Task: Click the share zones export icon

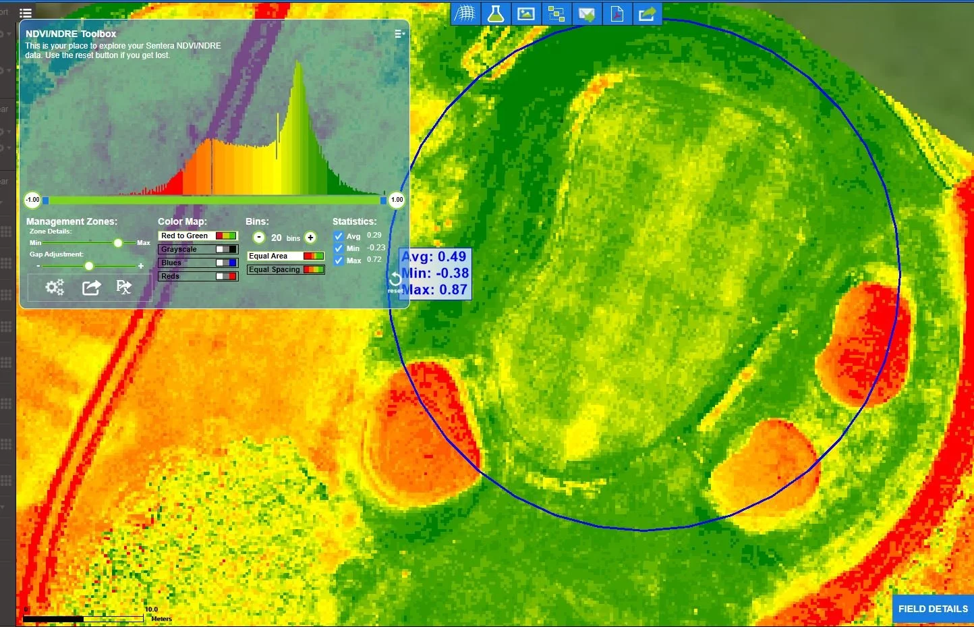Action: click(91, 288)
